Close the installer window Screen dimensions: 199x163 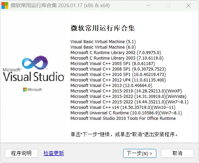click(x=188, y=5)
